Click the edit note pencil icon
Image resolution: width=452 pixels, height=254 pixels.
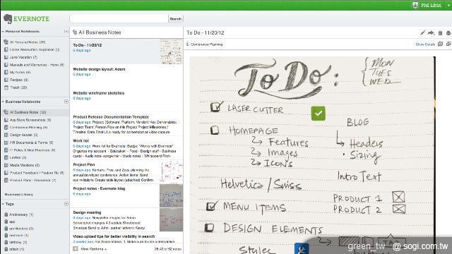coord(422,33)
